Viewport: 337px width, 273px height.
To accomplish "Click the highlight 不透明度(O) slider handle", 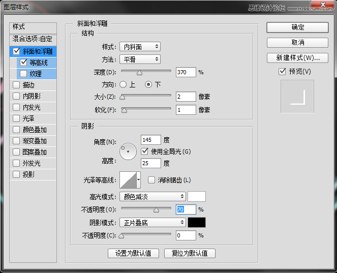I will click(156, 210).
